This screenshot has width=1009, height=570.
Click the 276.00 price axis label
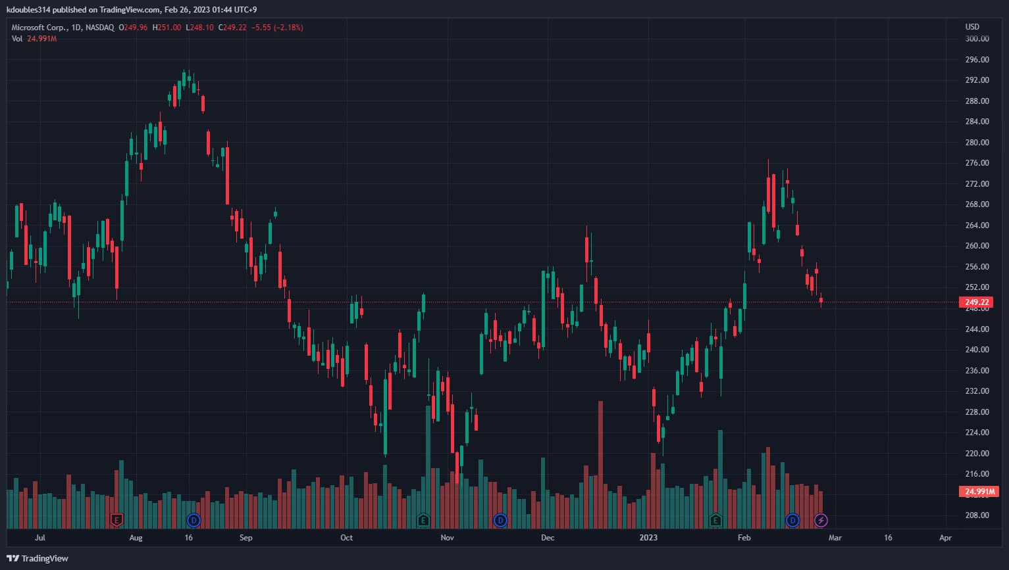tap(977, 163)
